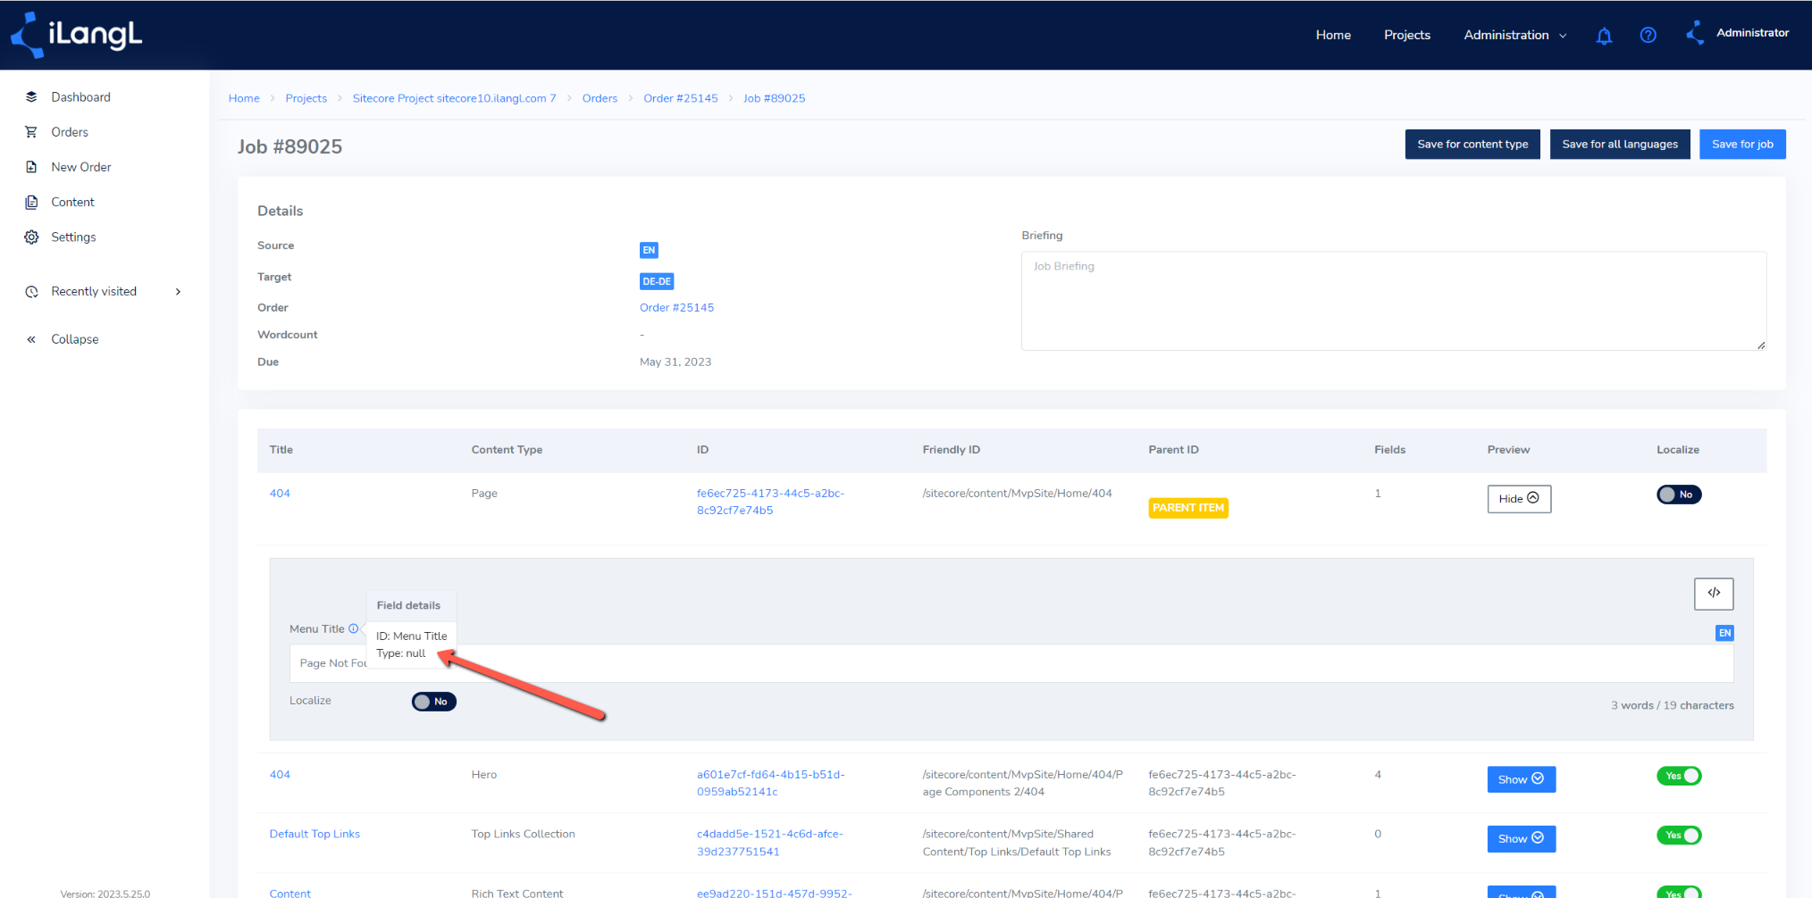Show the preview for the Content row
This screenshot has width=1812, height=898.
click(x=1521, y=893)
